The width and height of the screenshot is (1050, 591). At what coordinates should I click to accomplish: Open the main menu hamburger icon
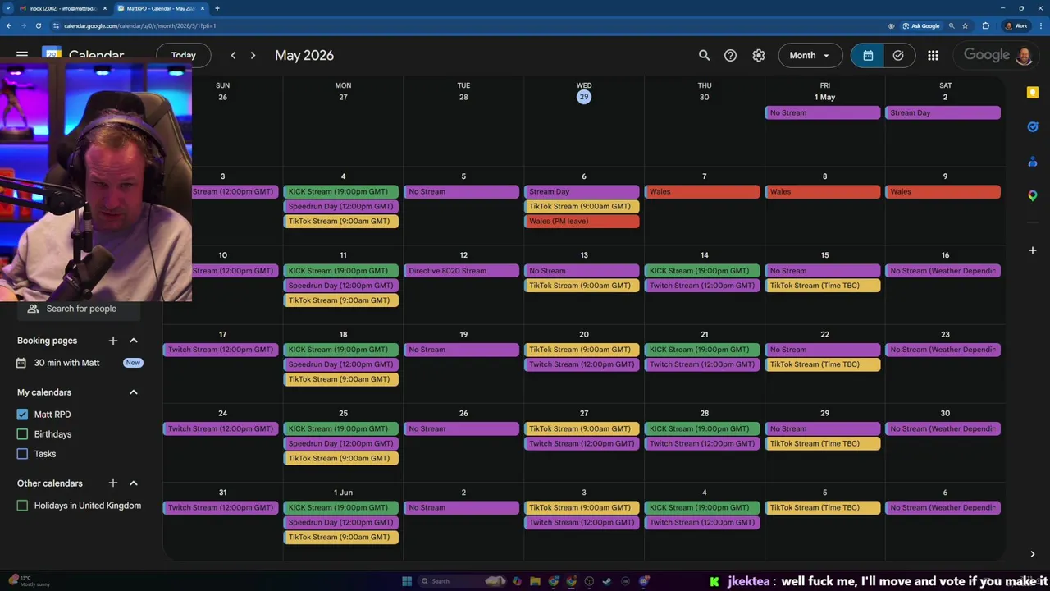click(x=22, y=56)
